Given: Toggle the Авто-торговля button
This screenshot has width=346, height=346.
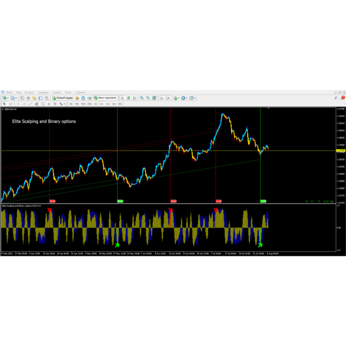Looking at the screenshot, I should coord(105,98).
